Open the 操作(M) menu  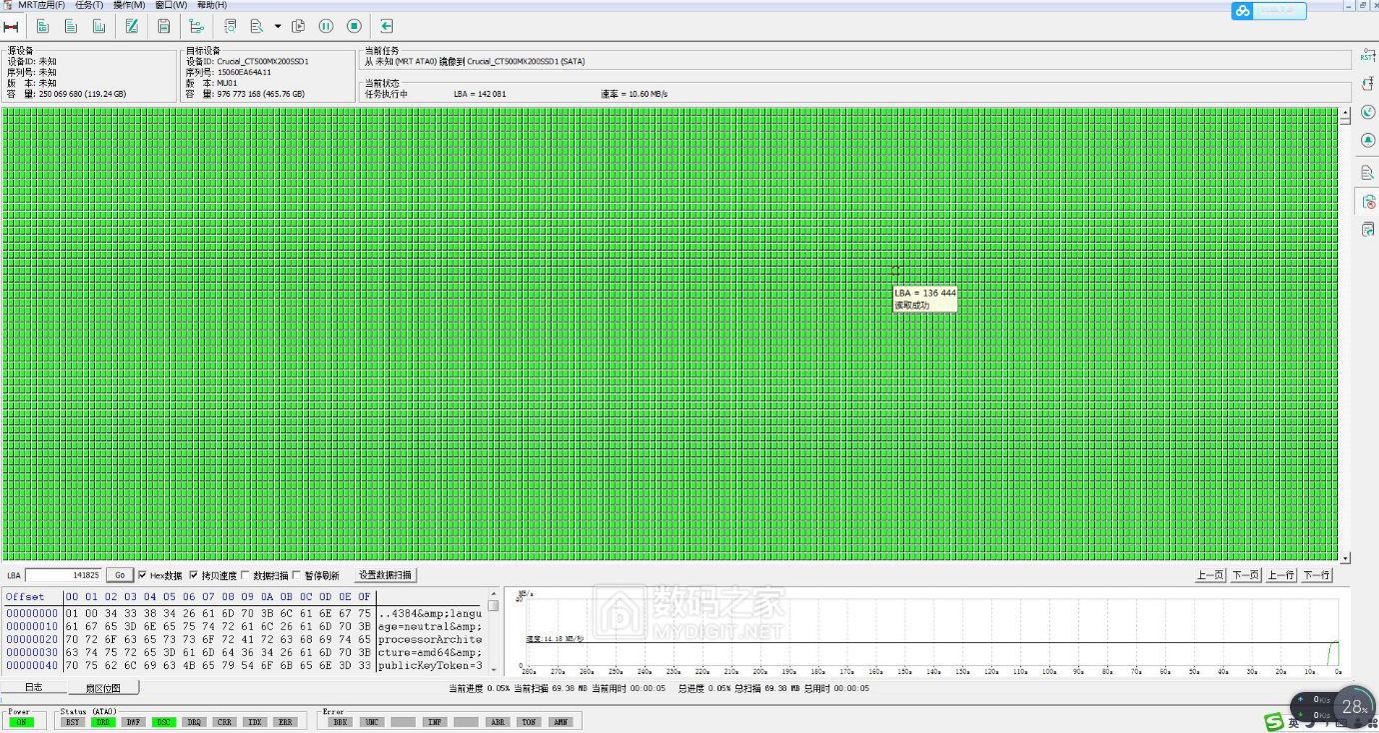click(x=129, y=5)
